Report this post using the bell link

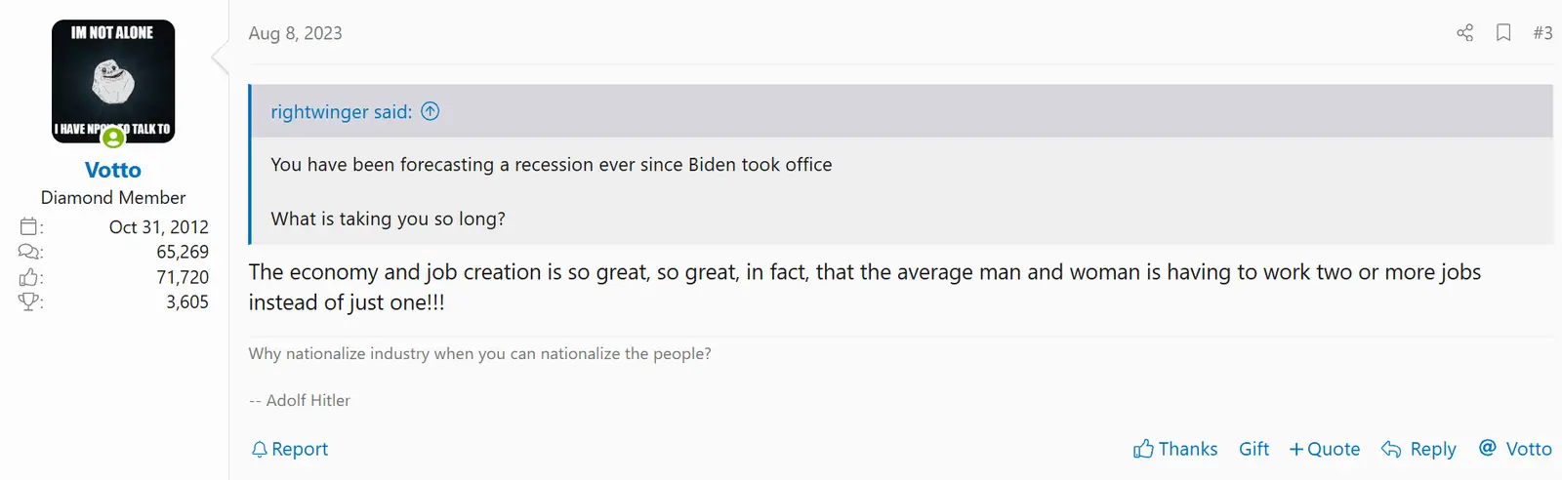(290, 449)
